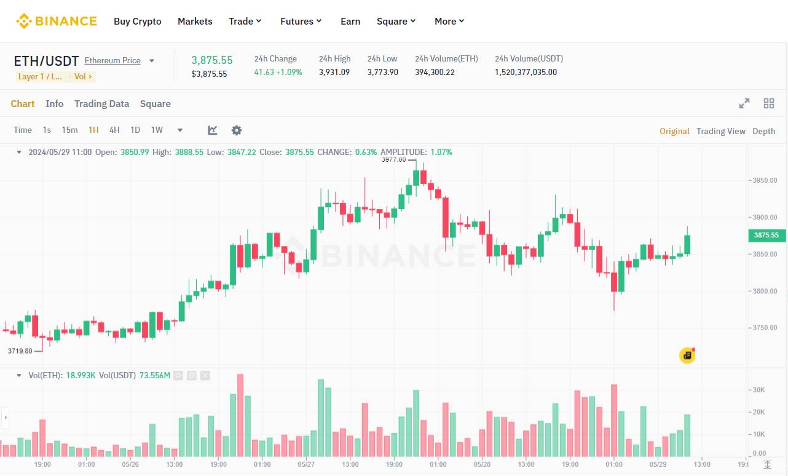Screen dimensions: 788x476
Task: Expand the Trade menu
Action: tap(245, 21)
